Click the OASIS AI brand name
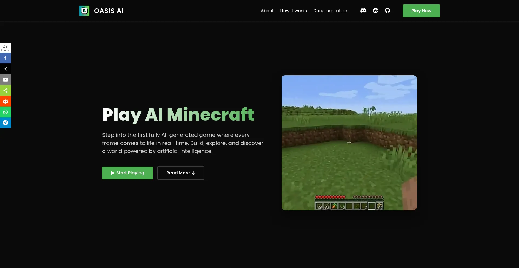 109,11
